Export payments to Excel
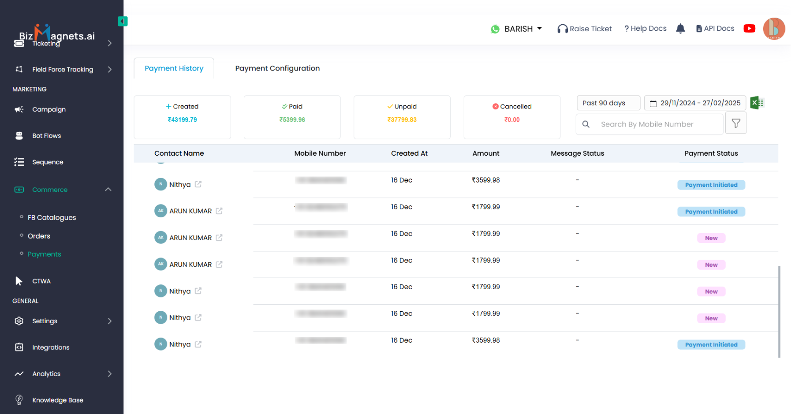This screenshot has height=414, width=791. click(x=757, y=103)
